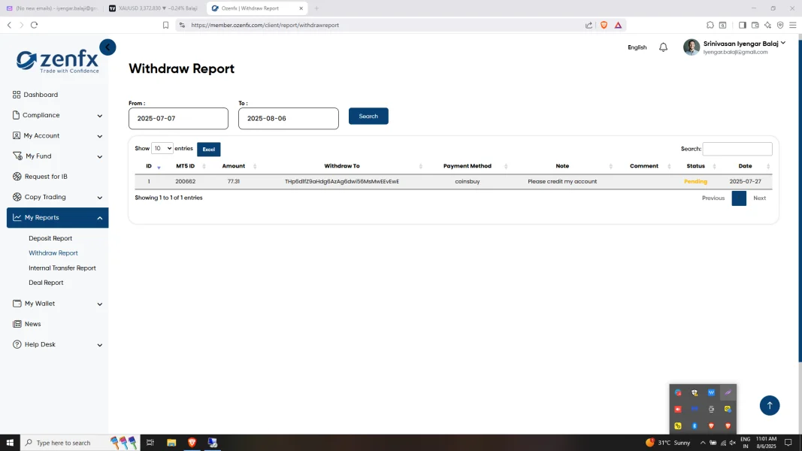
Task: Click the Brave Shields icon in address bar
Action: click(604, 25)
